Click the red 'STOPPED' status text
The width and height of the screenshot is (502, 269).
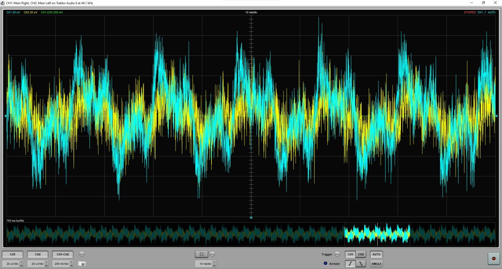(x=470, y=13)
